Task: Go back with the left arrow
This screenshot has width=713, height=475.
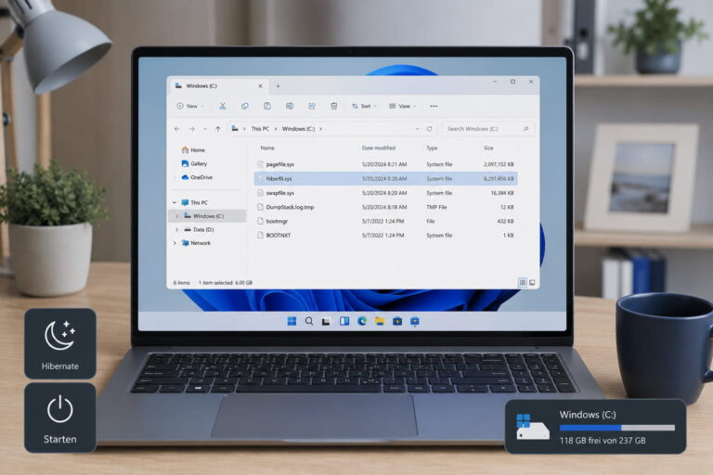Action: click(x=177, y=129)
